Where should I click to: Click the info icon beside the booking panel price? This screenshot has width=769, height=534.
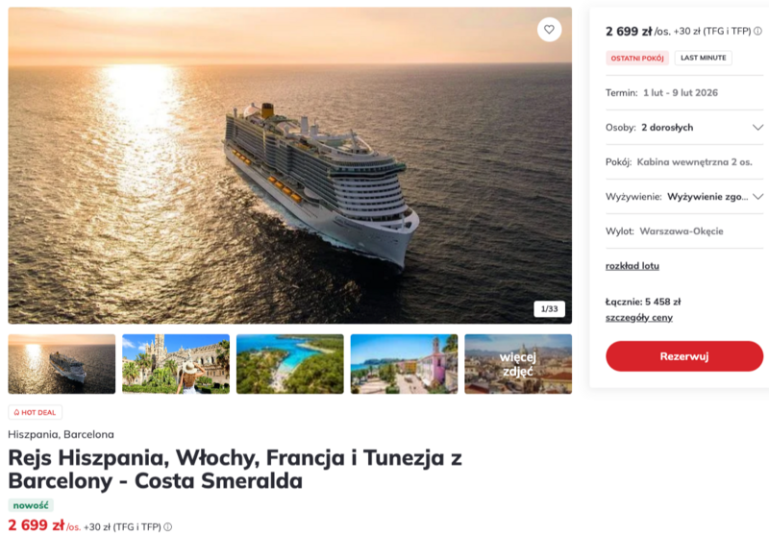click(x=757, y=32)
